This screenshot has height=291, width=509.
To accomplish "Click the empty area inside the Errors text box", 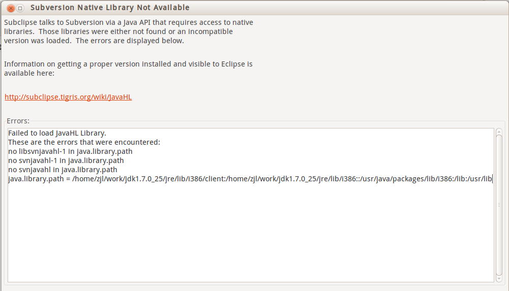I will click(251, 233).
